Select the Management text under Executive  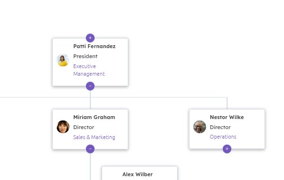89,74
